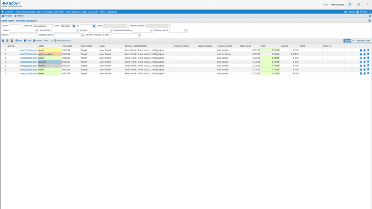Open order #10000000000-1041
The width and height of the screenshot is (372, 209).
click(28, 62)
